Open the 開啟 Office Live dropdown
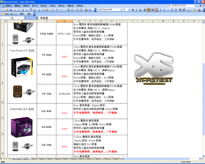The image size is (205, 164). (22, 14)
